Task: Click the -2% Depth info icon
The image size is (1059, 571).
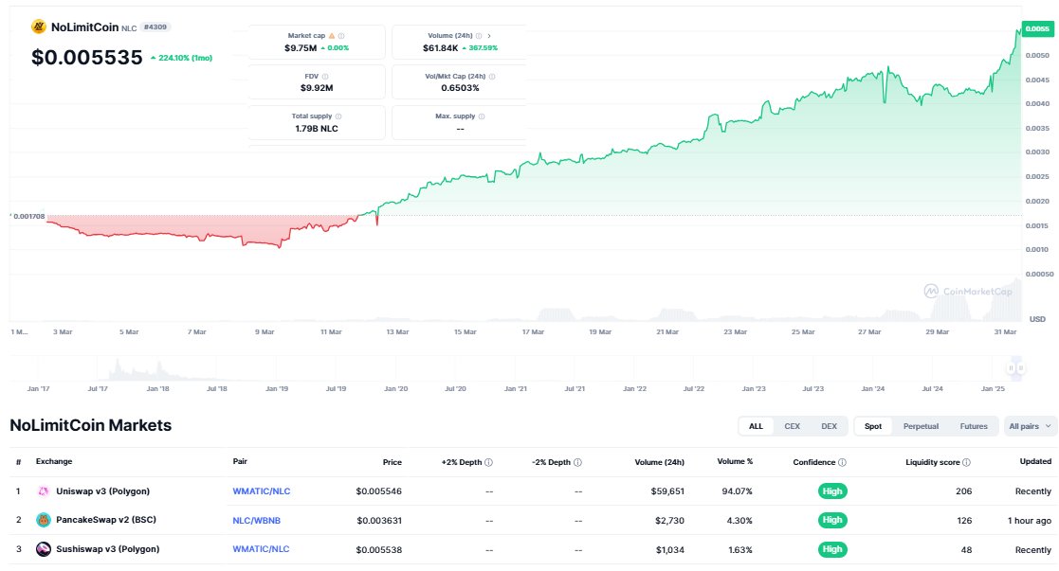Action: click(x=577, y=462)
